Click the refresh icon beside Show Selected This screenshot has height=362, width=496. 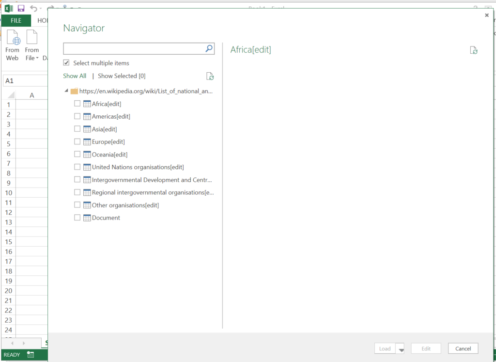210,76
